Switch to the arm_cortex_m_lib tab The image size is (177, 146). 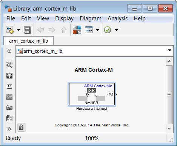pos(28,41)
